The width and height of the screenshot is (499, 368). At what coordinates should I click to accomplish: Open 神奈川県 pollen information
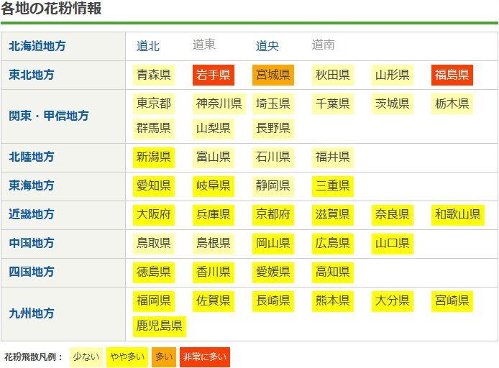coord(219,103)
